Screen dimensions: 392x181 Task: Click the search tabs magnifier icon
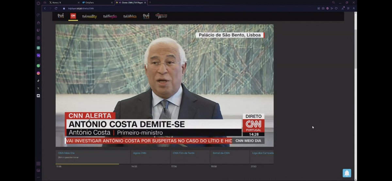click(x=333, y=2)
